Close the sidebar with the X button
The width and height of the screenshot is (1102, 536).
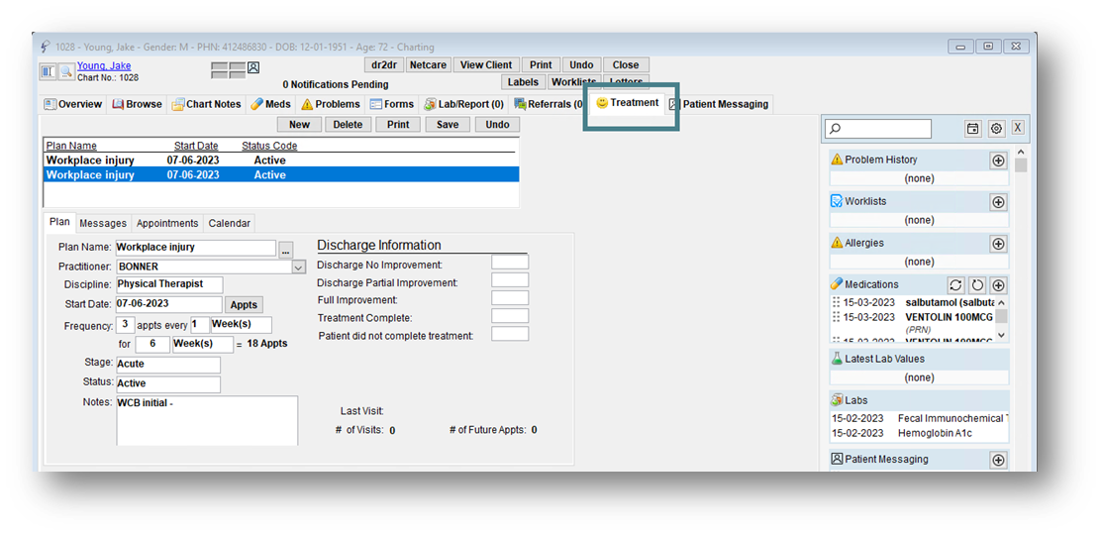click(x=1018, y=129)
